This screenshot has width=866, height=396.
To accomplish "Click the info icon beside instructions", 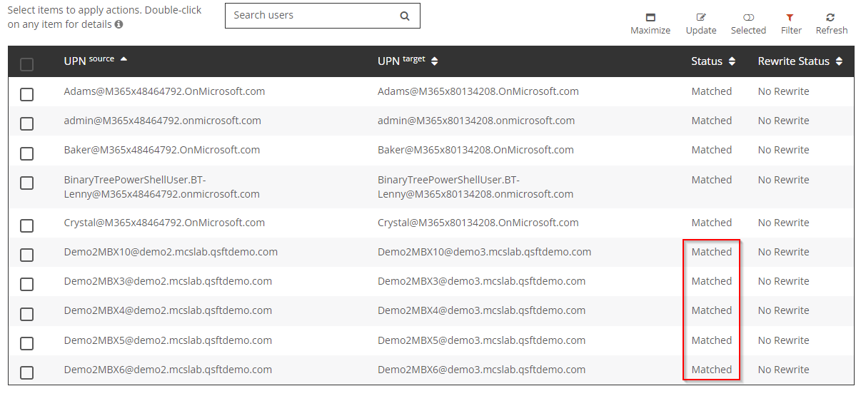I will coord(119,24).
